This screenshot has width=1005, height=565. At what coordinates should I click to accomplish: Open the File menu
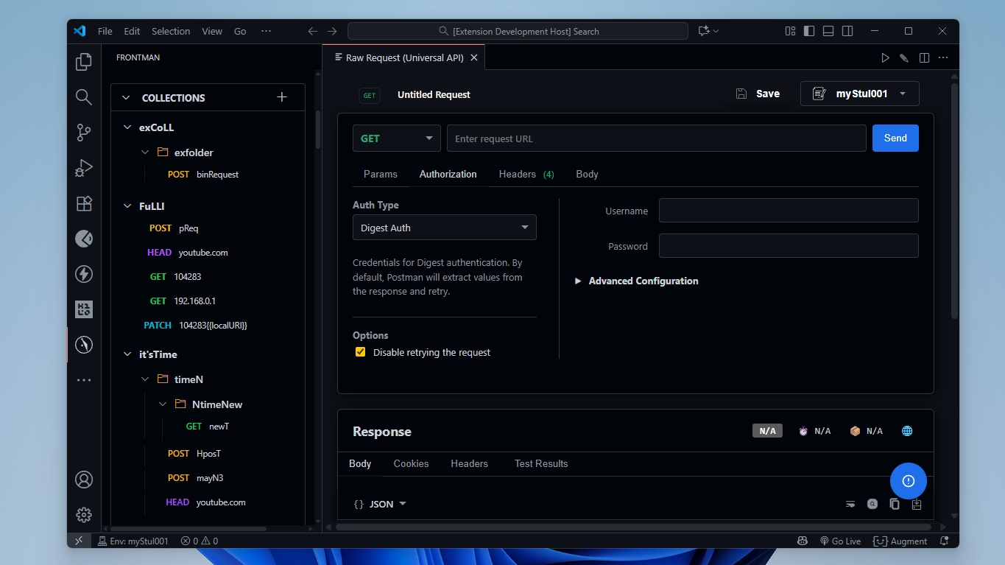click(105, 31)
